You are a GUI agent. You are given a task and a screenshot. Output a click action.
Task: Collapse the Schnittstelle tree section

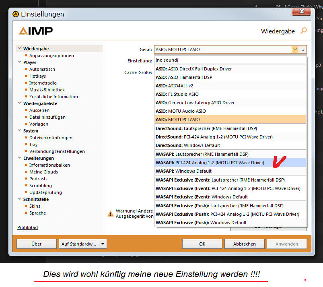coord(20,199)
